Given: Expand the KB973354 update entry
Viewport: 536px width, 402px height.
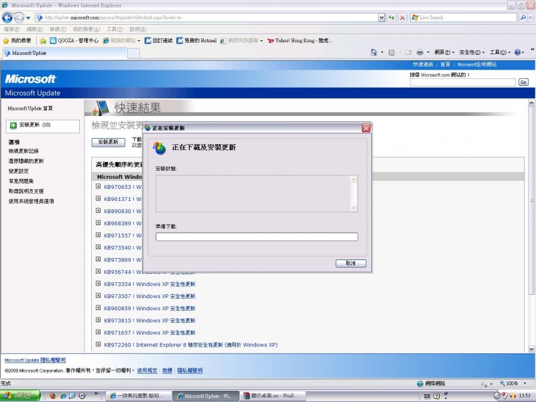Looking at the screenshot, I should coord(98,283).
